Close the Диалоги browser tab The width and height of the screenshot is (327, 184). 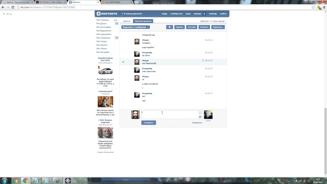click(x=98, y=2)
